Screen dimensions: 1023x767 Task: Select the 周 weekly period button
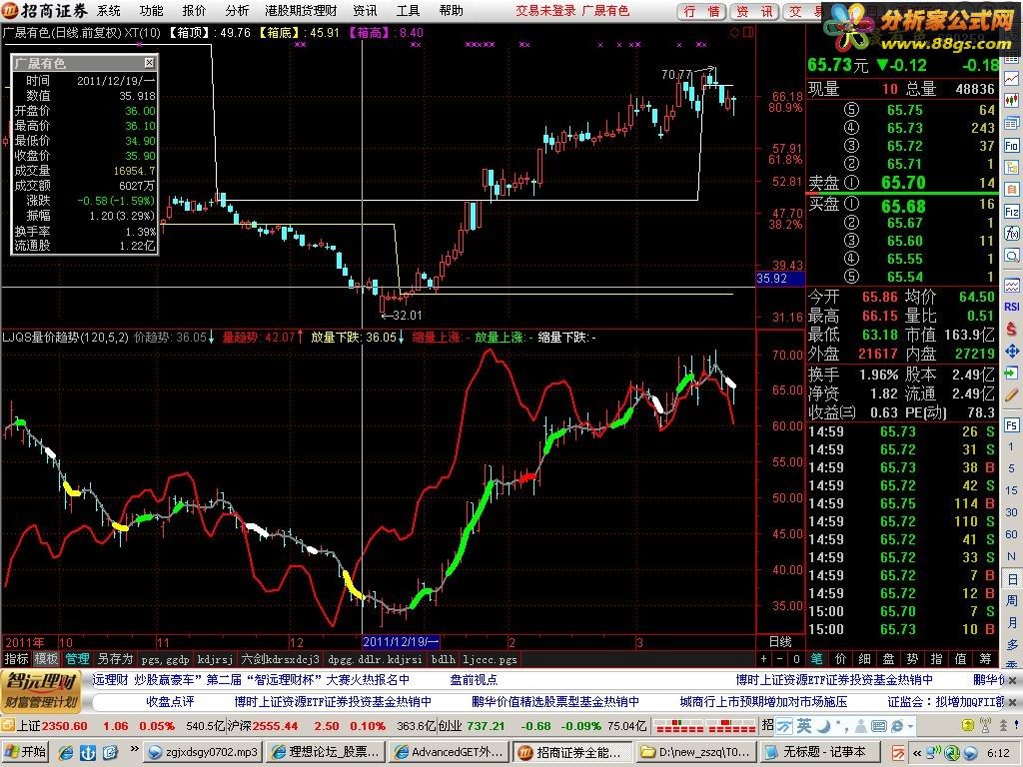1011,600
